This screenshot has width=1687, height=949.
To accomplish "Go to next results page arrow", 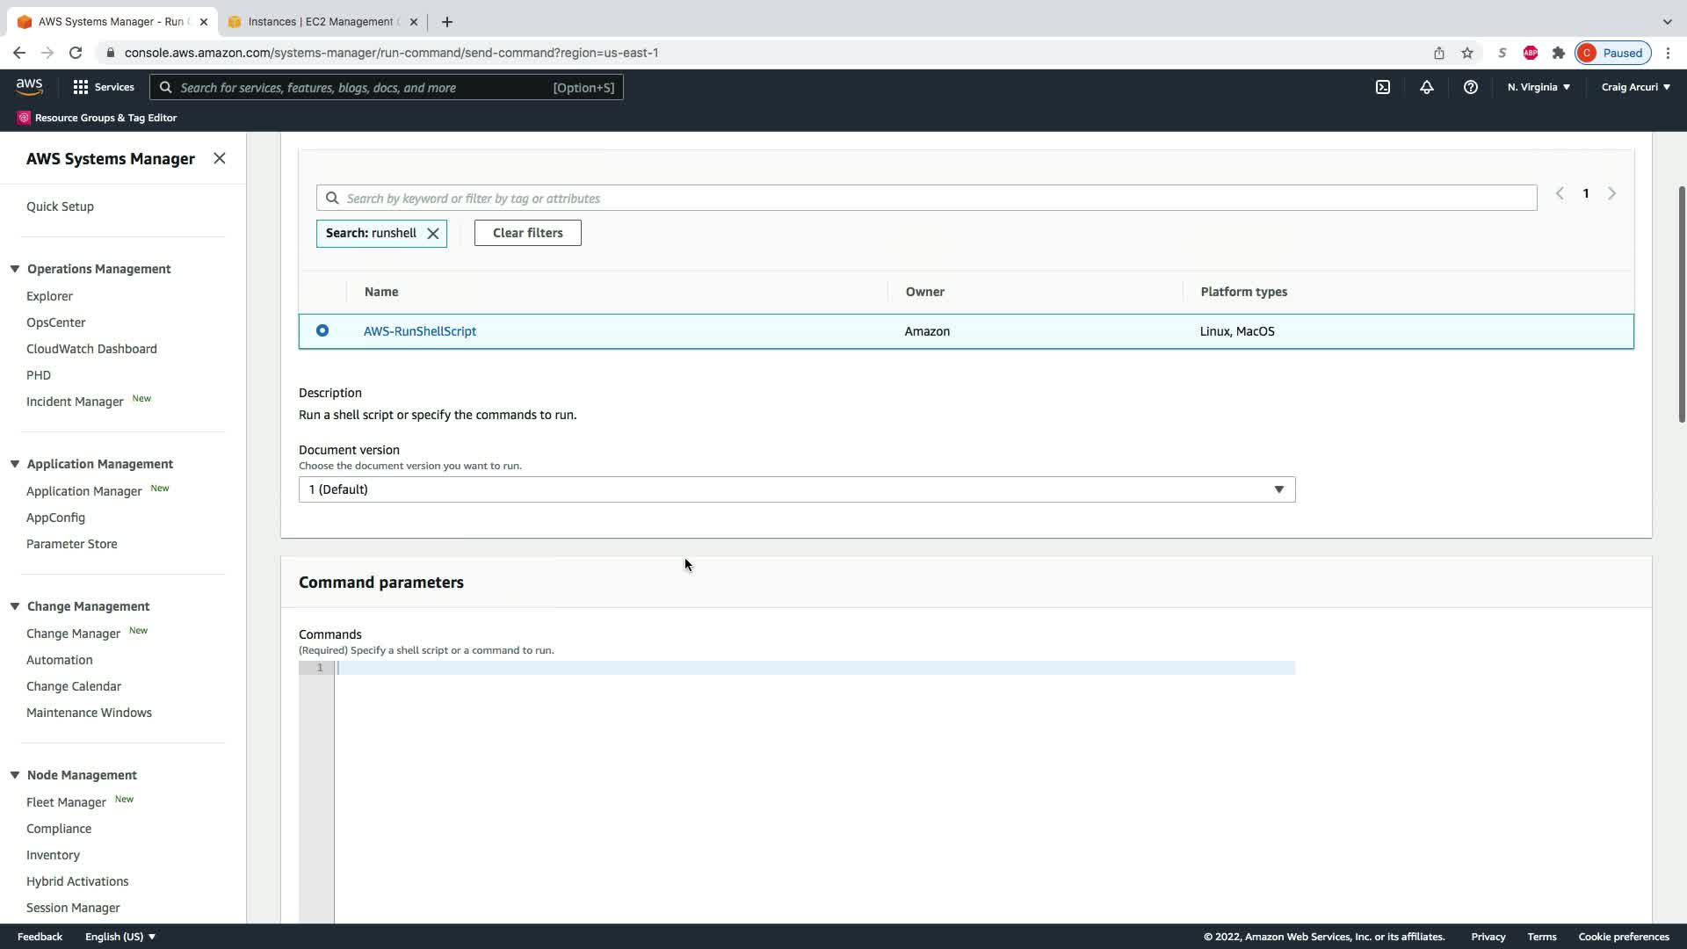I will pyautogui.click(x=1611, y=193).
